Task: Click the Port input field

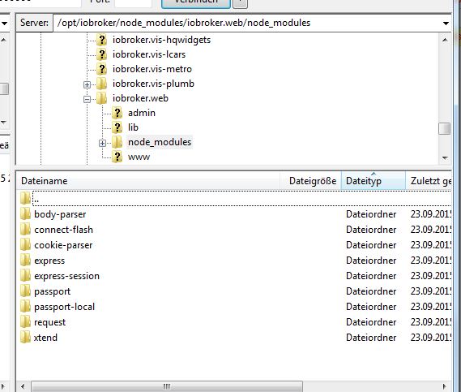Action: pos(133,2)
